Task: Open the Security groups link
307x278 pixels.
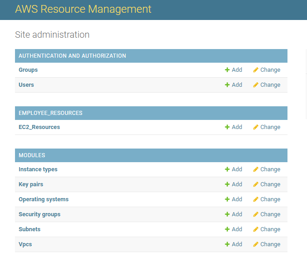Action: pyautogui.click(x=40, y=214)
